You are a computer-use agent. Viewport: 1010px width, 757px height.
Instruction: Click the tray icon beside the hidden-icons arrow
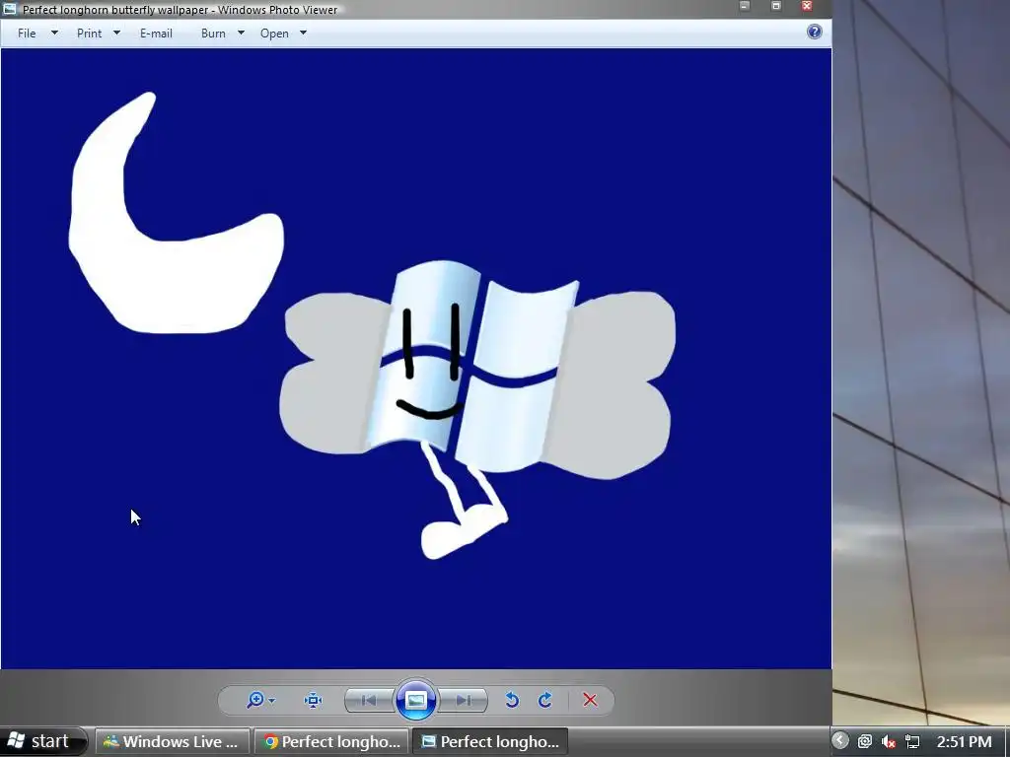[x=864, y=741]
